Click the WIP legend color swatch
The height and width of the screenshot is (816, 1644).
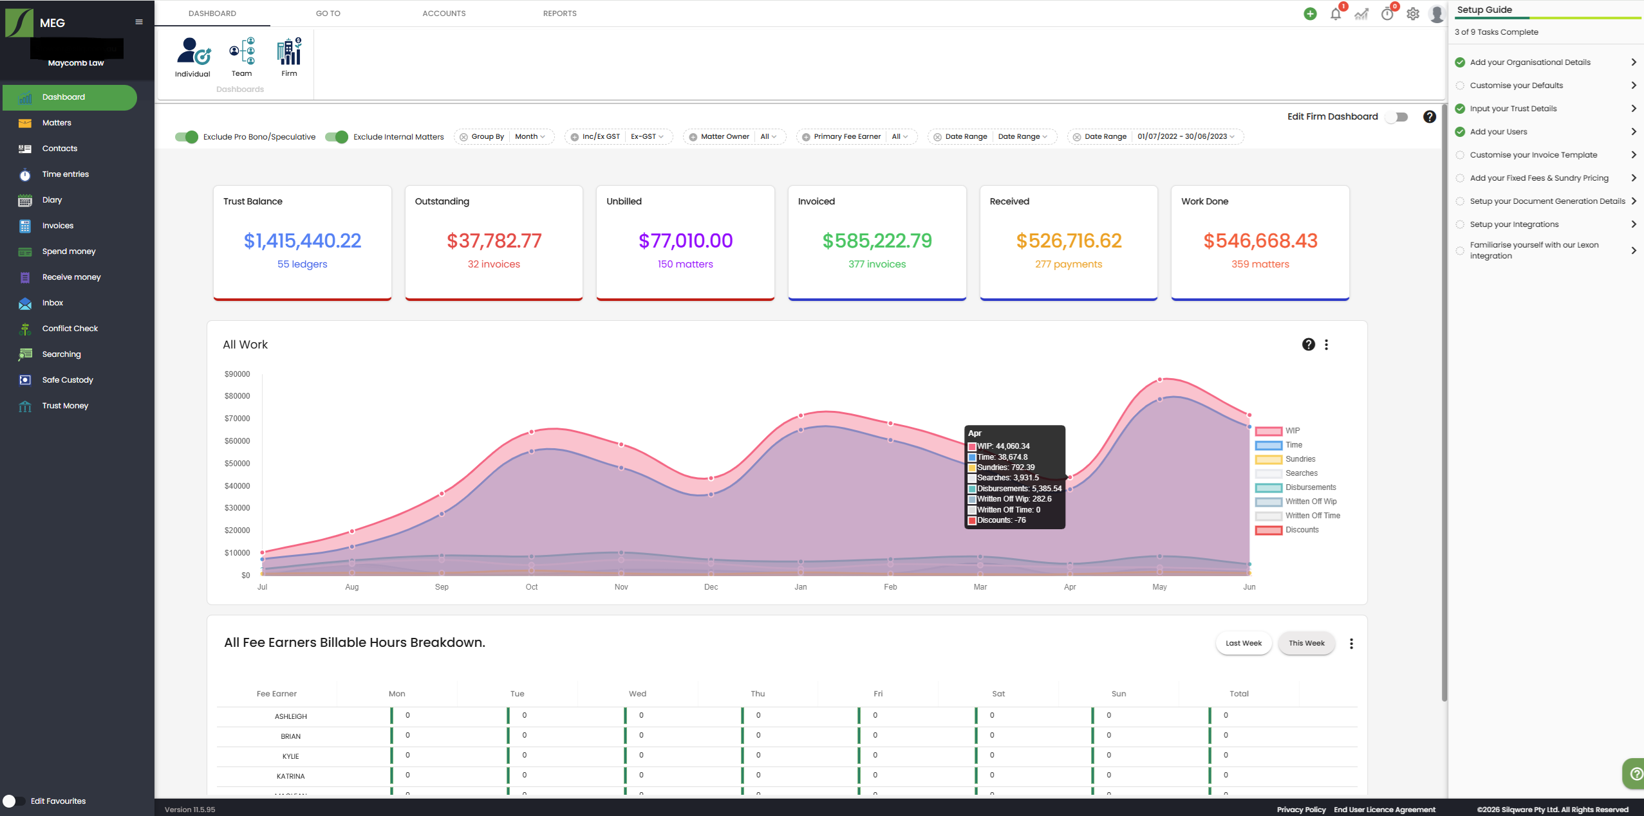1268,431
